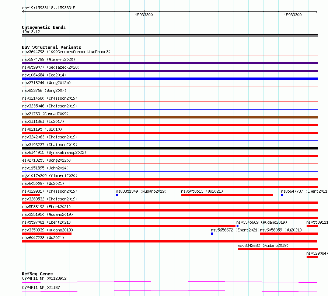Open variant nsv6047238 (Wu2021)
The width and height of the screenshot is (328, 296).
(x=43, y=238)
